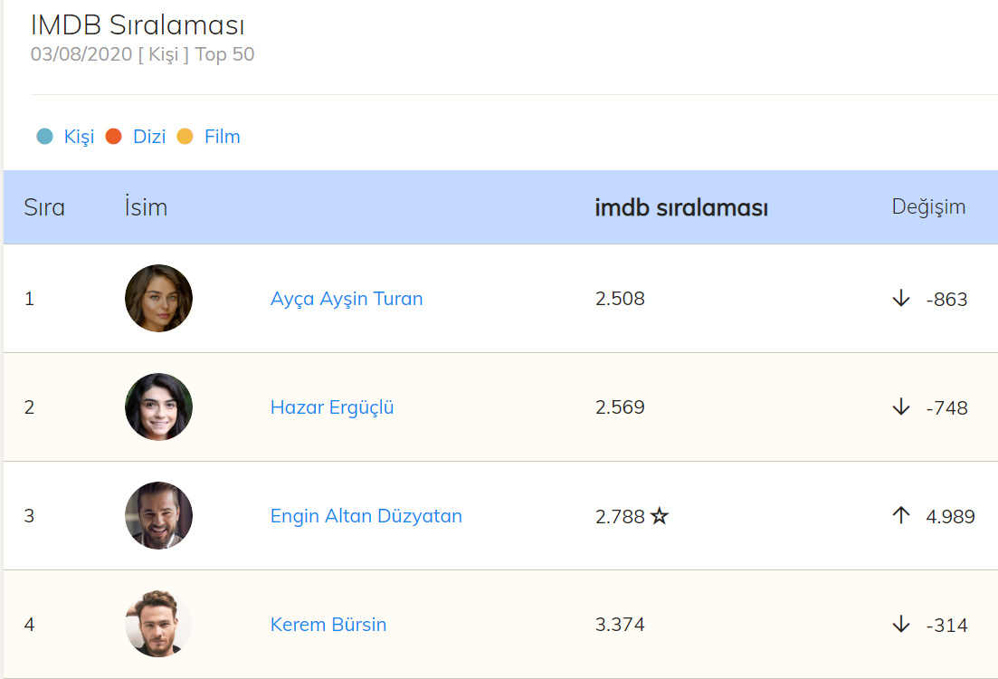This screenshot has height=679, width=998.
Task: Open Ayça Ayşin Turan's profile link
Action: [x=347, y=299]
